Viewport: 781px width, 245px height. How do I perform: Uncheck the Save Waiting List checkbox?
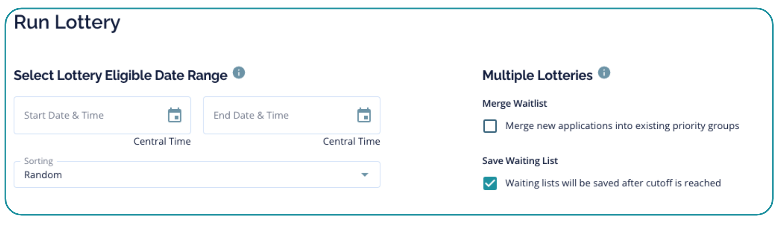point(490,183)
